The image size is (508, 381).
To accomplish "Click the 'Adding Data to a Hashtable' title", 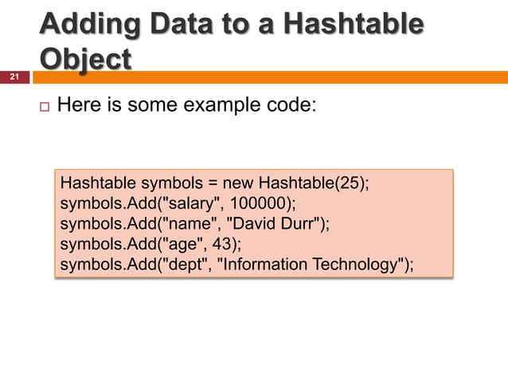I will [232, 24].
